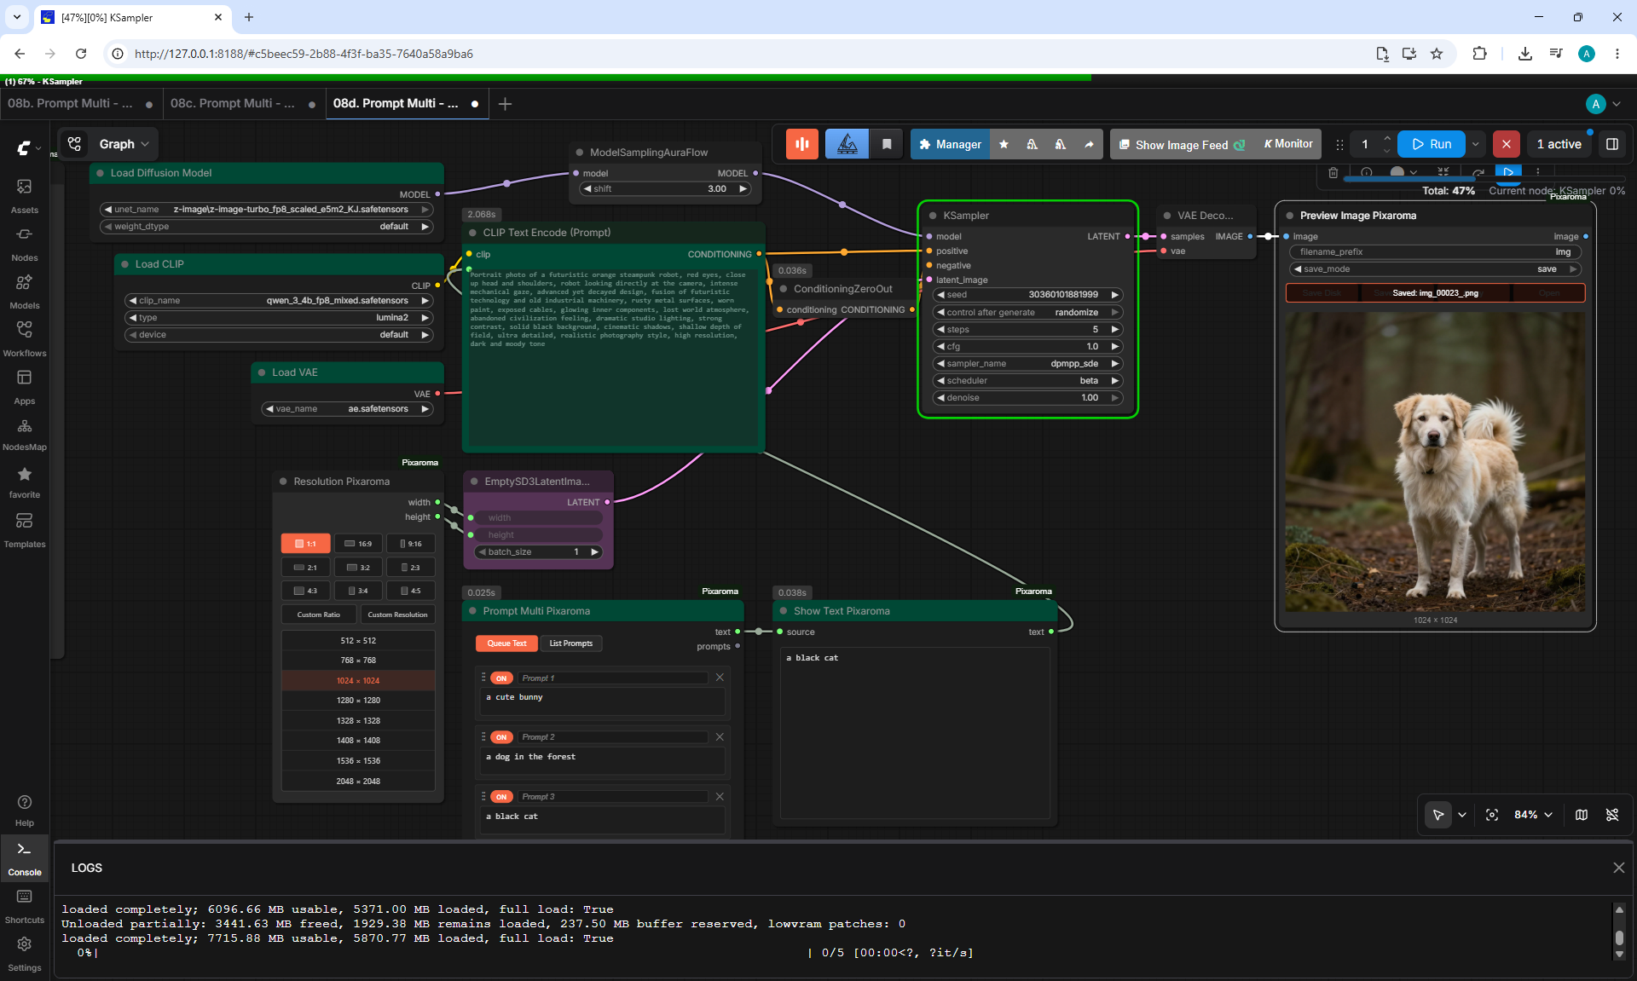Open the Shortcuts panel

(x=25, y=906)
